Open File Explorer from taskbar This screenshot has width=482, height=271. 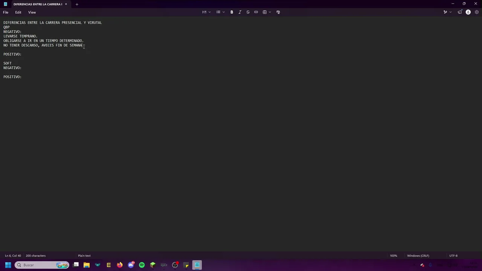87,265
